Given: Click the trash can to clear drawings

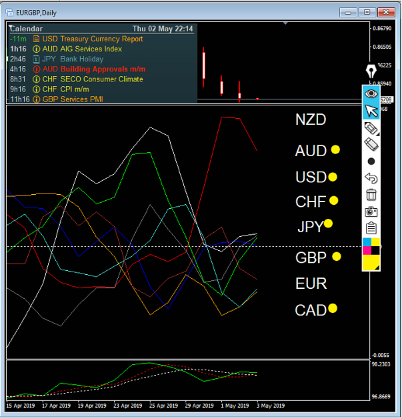Looking at the screenshot, I should point(371,195).
